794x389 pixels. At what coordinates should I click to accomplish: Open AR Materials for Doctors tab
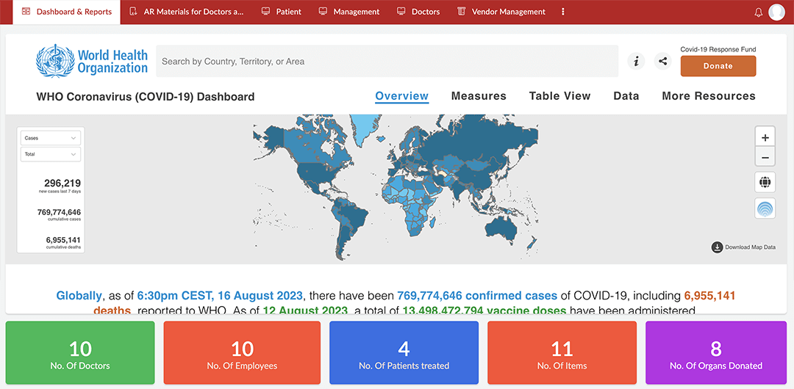coord(186,12)
